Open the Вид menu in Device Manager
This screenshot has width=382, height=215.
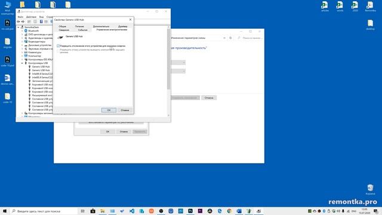(x=41, y=17)
